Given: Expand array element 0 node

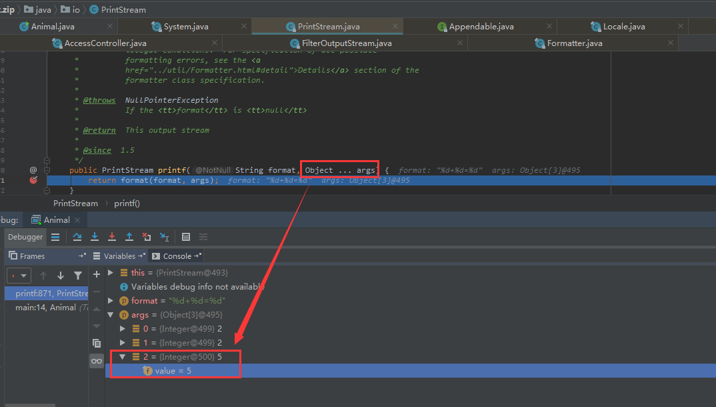Looking at the screenshot, I should coord(123,328).
